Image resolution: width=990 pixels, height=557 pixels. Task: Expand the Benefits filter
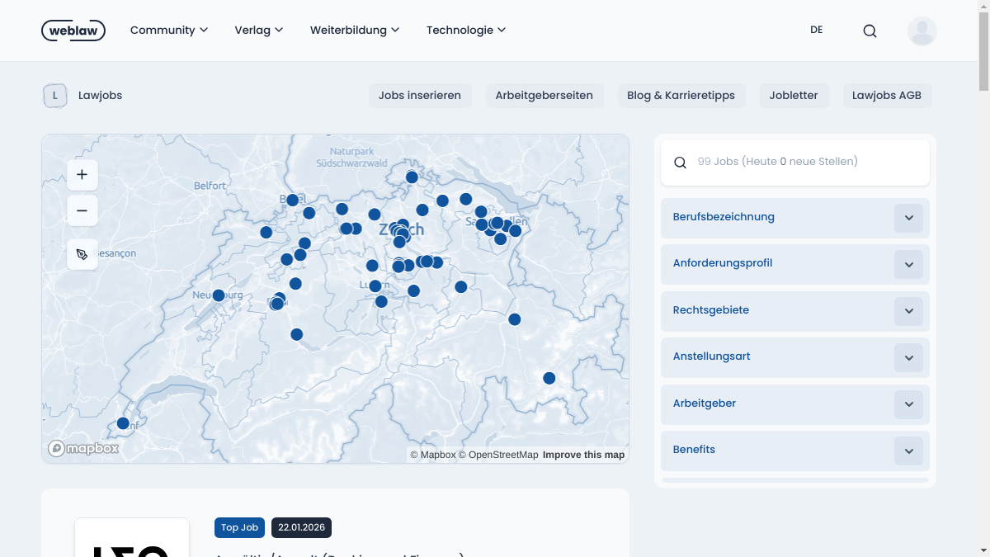pyautogui.click(x=908, y=451)
